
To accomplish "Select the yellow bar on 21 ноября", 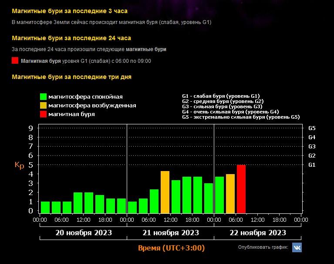I will click(x=165, y=192).
